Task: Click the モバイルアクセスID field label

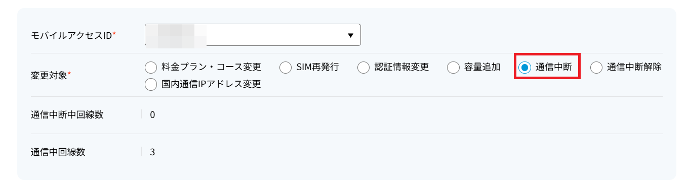Action: point(73,35)
